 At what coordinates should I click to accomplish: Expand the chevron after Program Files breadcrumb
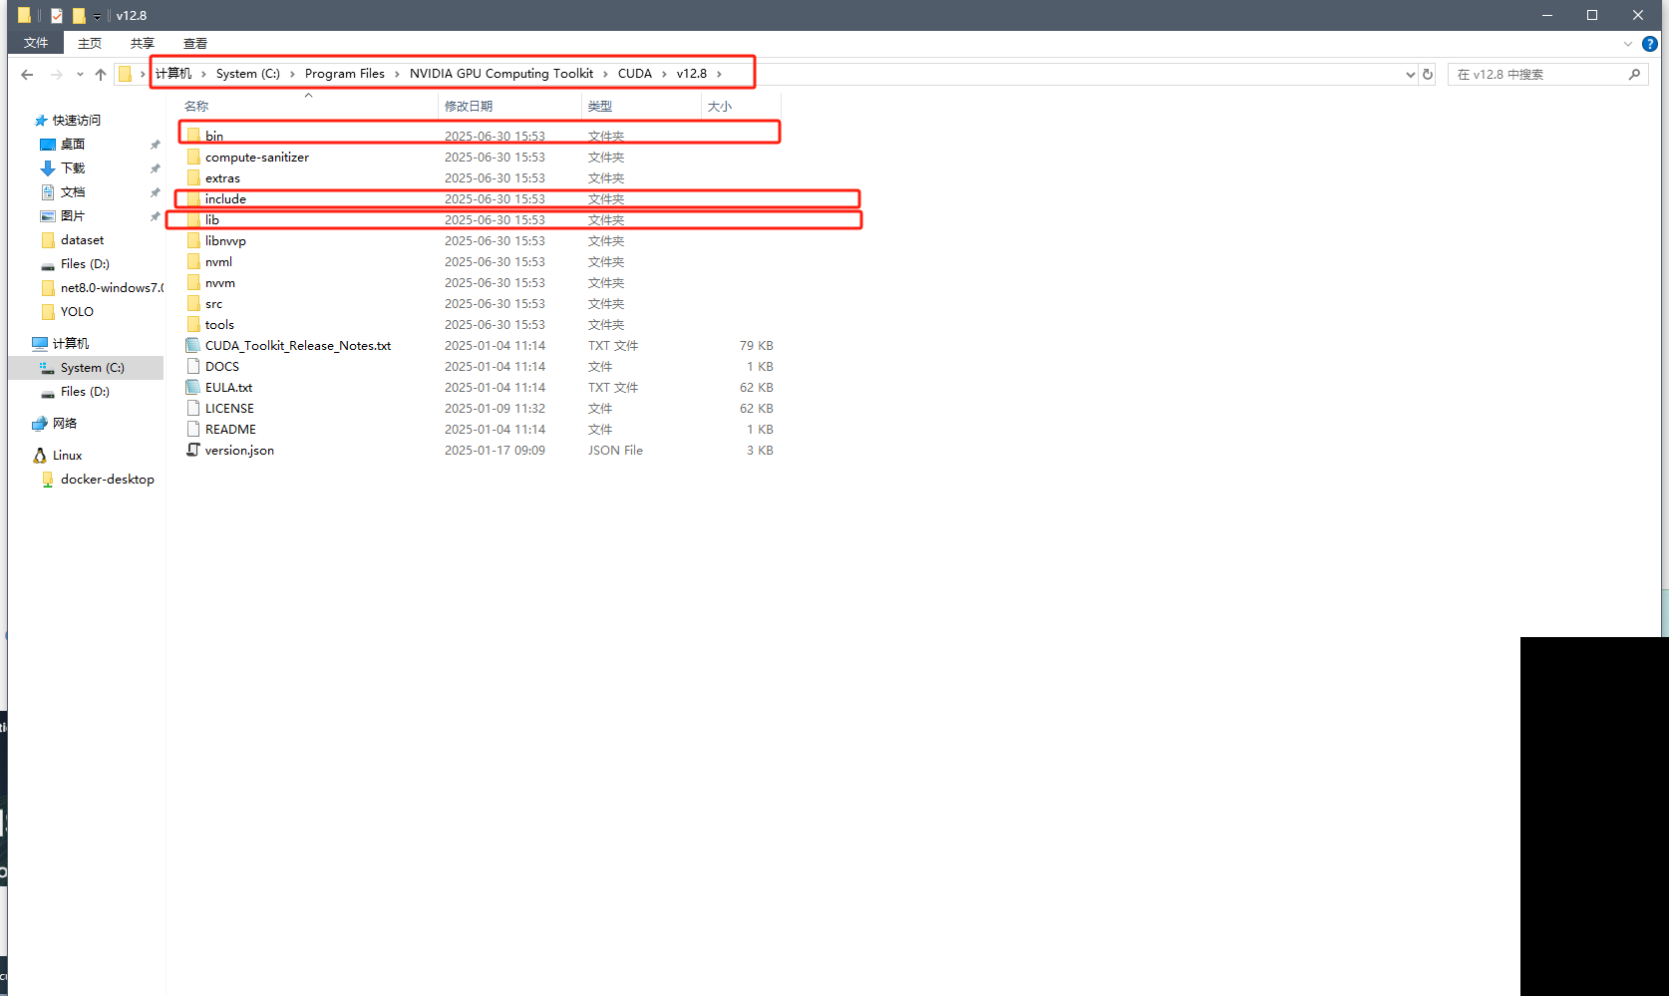click(397, 74)
